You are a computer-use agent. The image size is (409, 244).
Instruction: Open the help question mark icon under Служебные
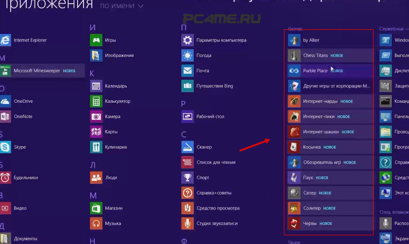[x=386, y=162]
